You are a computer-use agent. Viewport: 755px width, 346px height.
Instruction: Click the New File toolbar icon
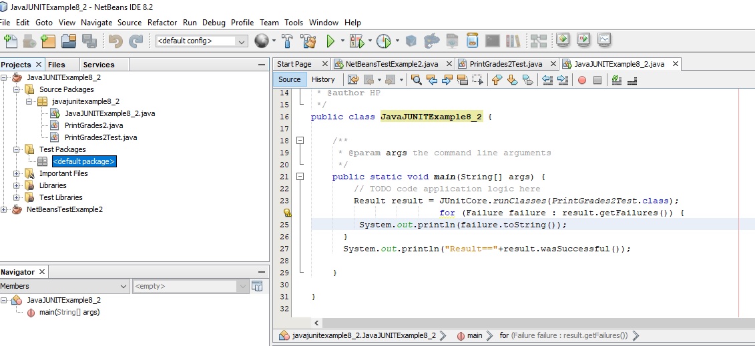(x=10, y=41)
